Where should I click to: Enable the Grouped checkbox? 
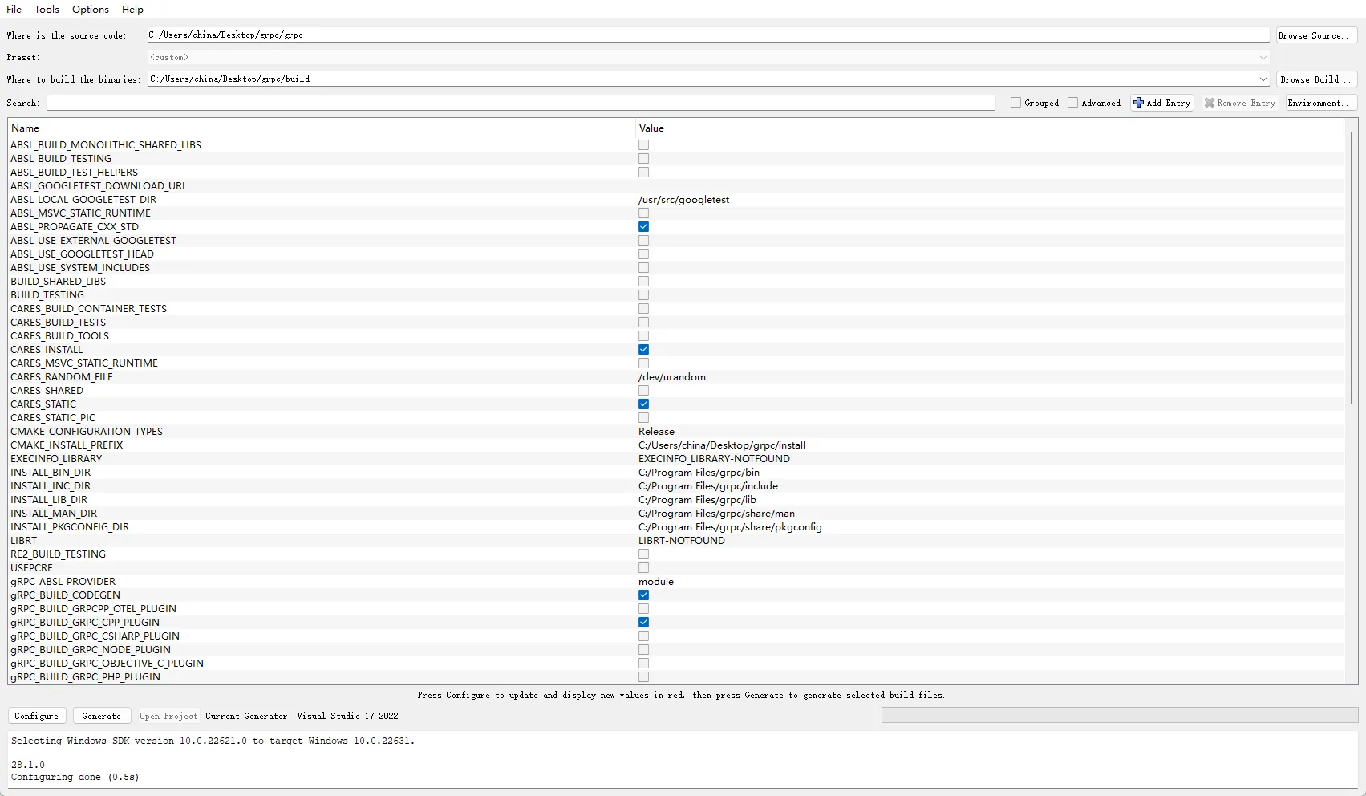(x=1016, y=103)
